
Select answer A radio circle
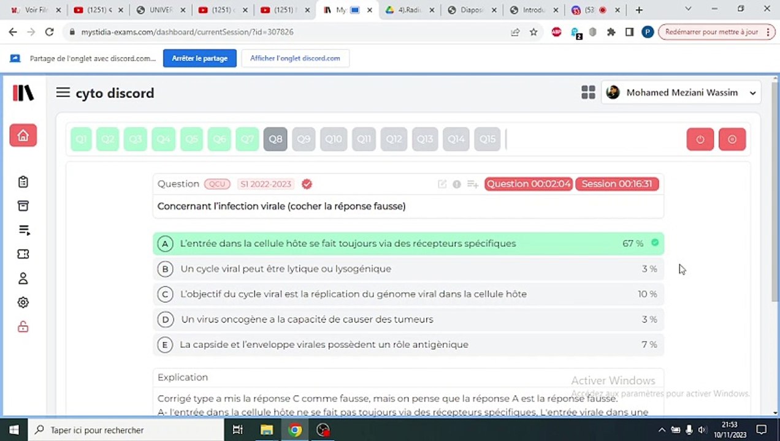point(164,244)
